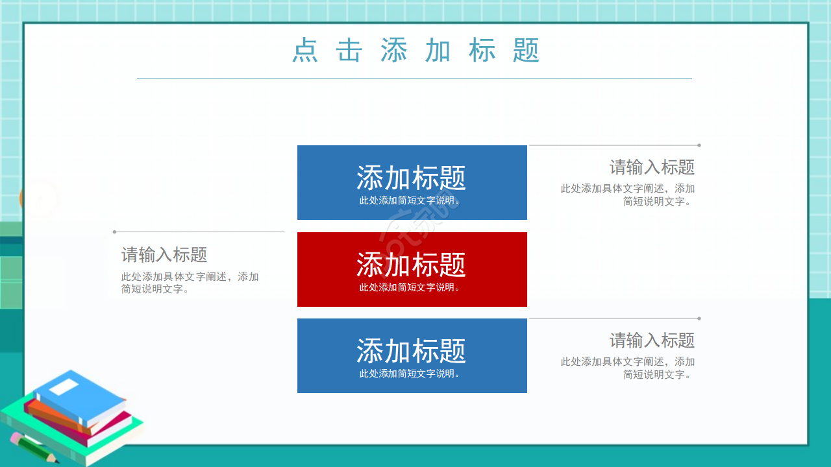Image resolution: width=831 pixels, height=467 pixels.
Task: Click the left 请输入标题 heading
Action: (x=164, y=256)
